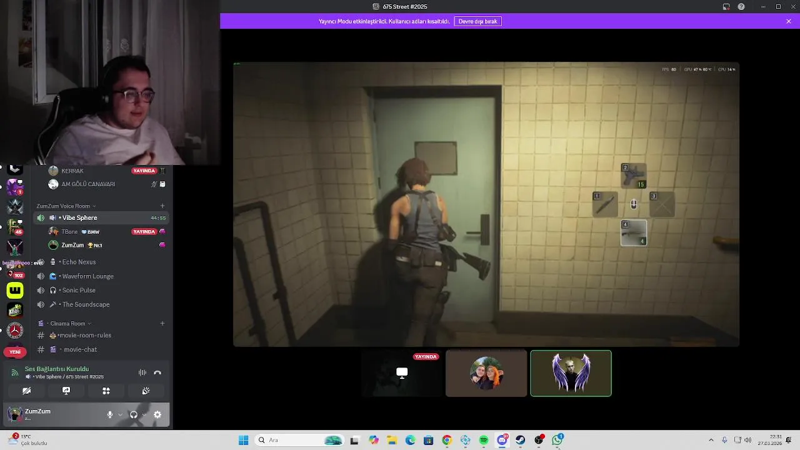Add channel to Cinama Room
This screenshot has height=450, width=800.
[x=162, y=324]
